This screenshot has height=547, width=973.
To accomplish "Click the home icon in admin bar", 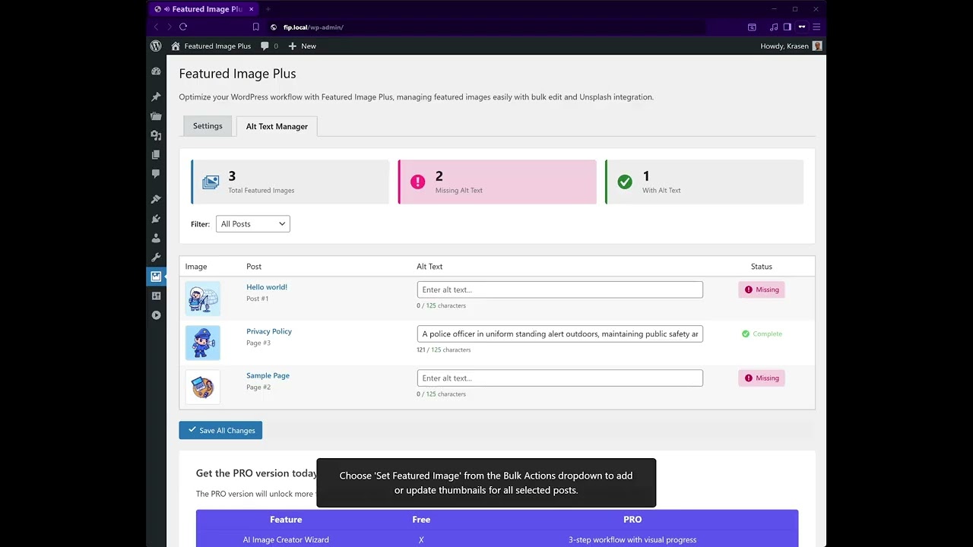I will tap(176, 46).
